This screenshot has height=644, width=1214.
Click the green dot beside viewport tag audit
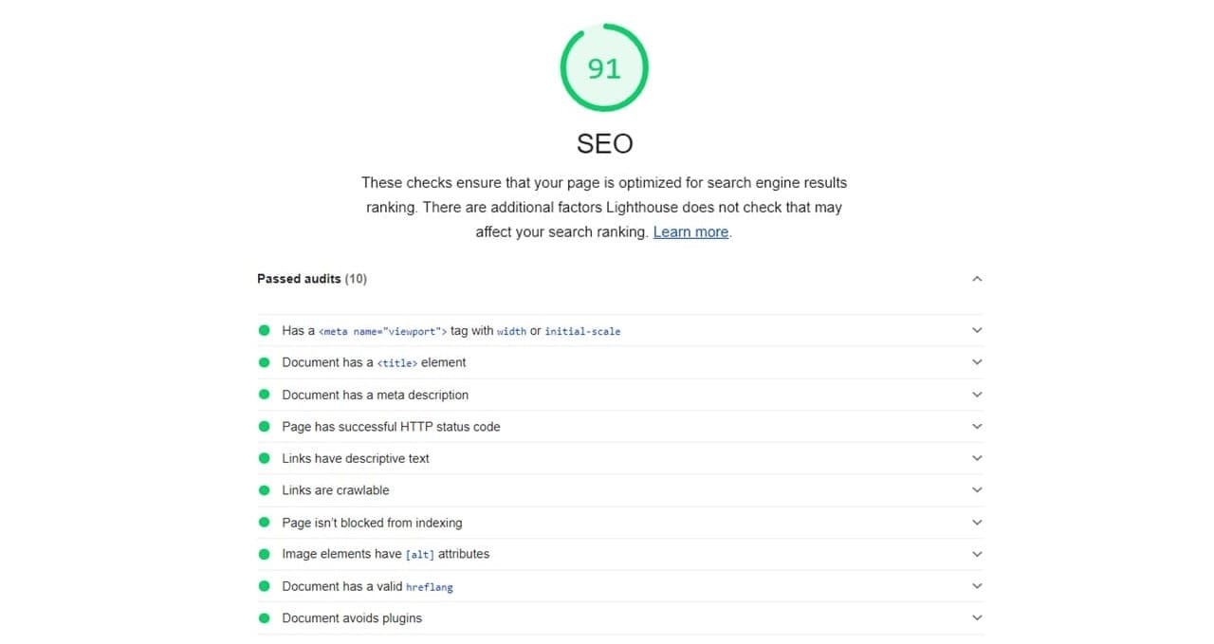pyautogui.click(x=265, y=330)
